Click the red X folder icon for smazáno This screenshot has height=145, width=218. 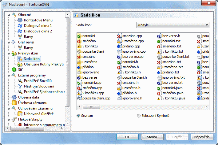[x=79, y=57]
